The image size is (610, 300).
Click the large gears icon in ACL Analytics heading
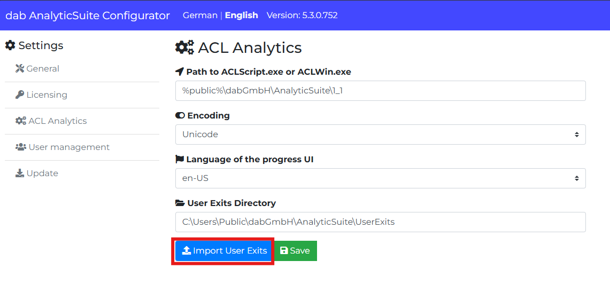tap(185, 48)
